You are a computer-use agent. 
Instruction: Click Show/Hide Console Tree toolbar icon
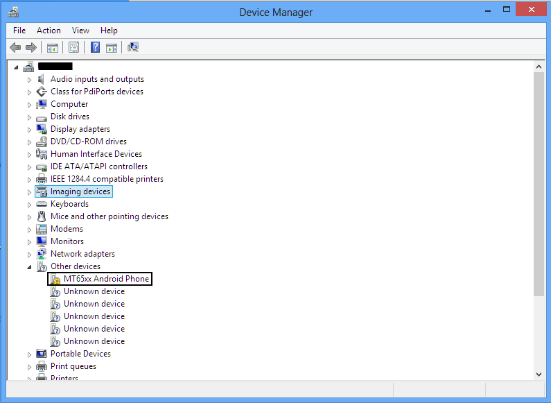pos(52,47)
